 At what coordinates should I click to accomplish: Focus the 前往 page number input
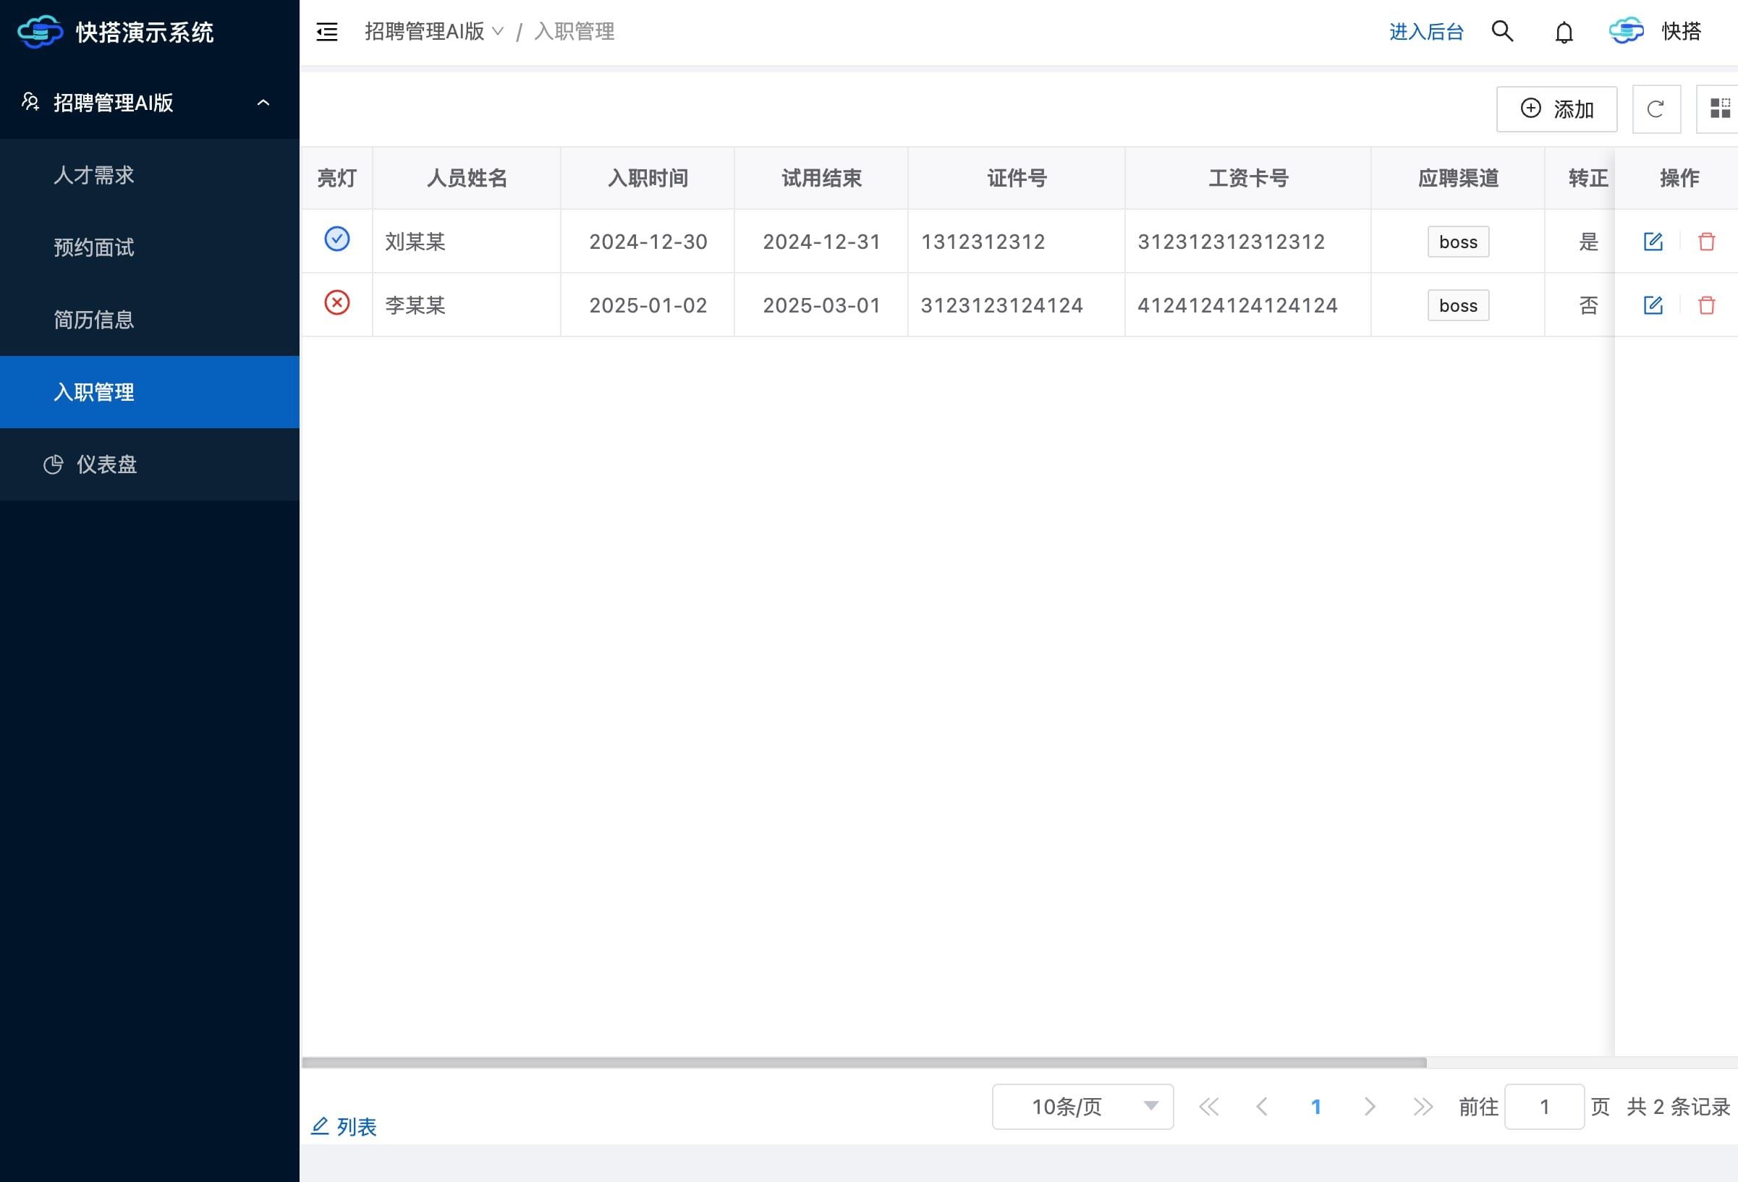1544,1107
